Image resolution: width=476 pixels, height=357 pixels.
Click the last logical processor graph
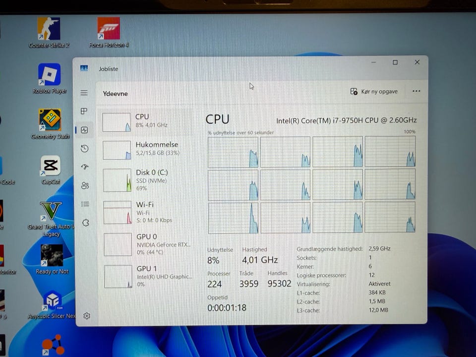[x=390, y=217]
